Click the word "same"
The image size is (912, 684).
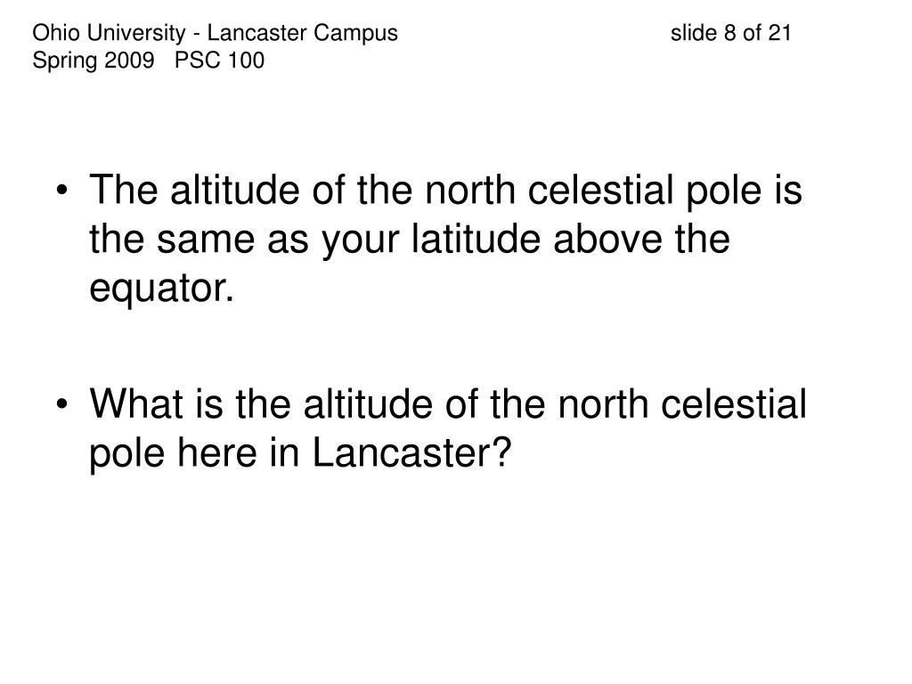206,240
